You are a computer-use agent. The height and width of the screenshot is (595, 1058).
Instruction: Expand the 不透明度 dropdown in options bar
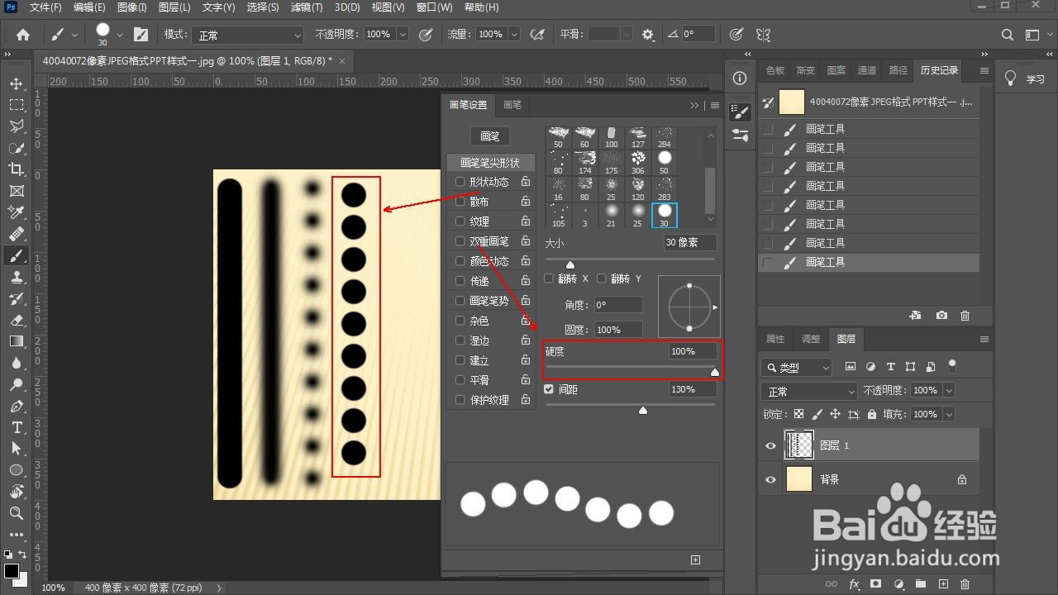click(403, 35)
